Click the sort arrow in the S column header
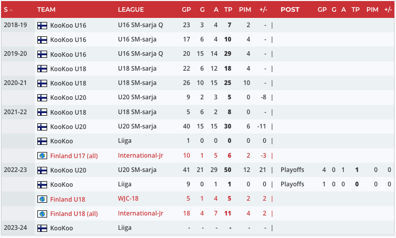The image size is (396, 238). tap(11, 10)
